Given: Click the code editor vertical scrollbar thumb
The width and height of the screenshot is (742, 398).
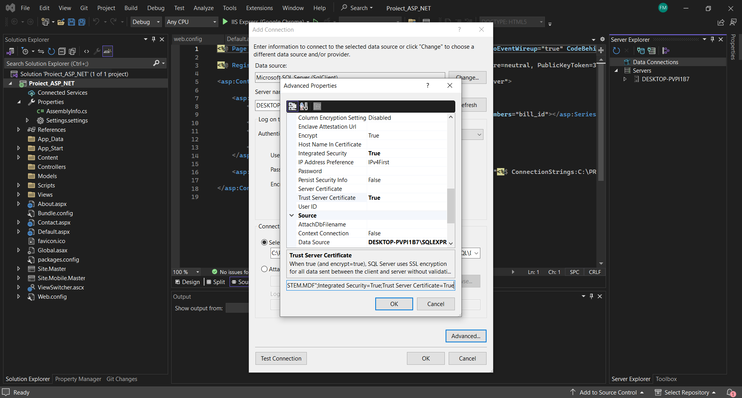Looking at the screenshot, I should coord(601,122).
